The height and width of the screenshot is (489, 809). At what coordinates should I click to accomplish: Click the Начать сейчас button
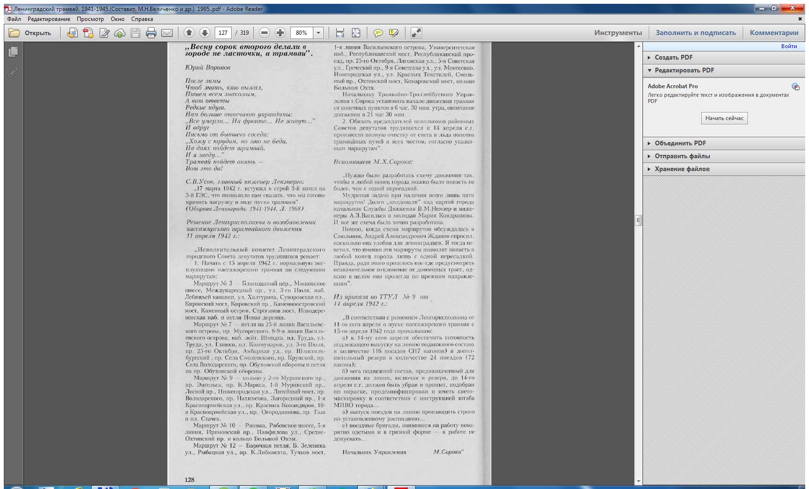tap(724, 118)
